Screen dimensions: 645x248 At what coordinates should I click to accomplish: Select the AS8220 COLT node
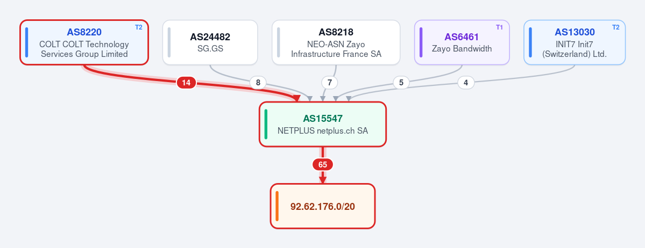point(84,42)
